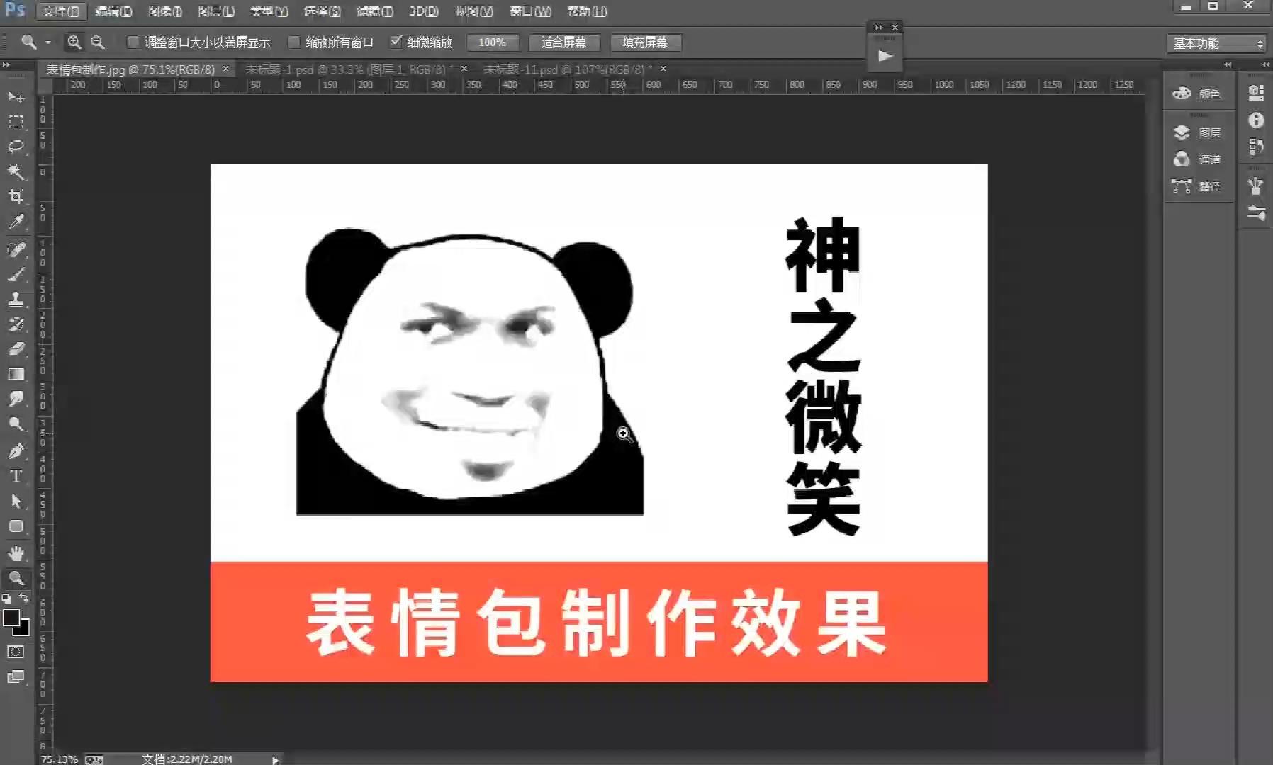The height and width of the screenshot is (765, 1273).
Task: Open the Brush Presets panel icon
Action: click(1256, 212)
